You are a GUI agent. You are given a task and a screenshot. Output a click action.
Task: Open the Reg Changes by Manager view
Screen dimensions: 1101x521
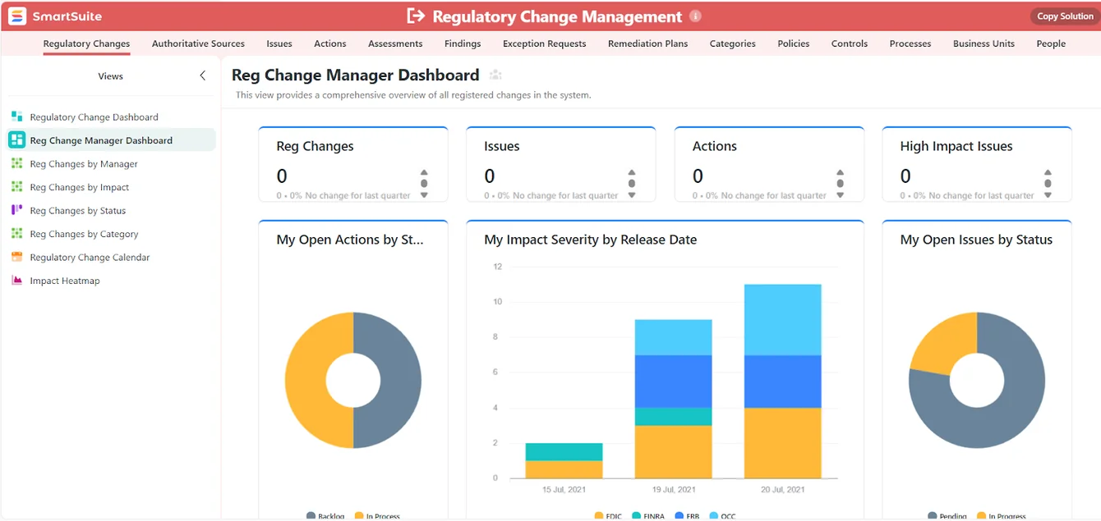pyautogui.click(x=84, y=164)
